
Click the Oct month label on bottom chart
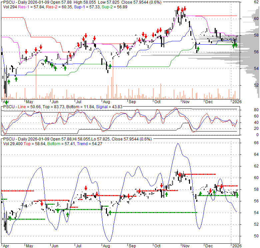point(157,246)
